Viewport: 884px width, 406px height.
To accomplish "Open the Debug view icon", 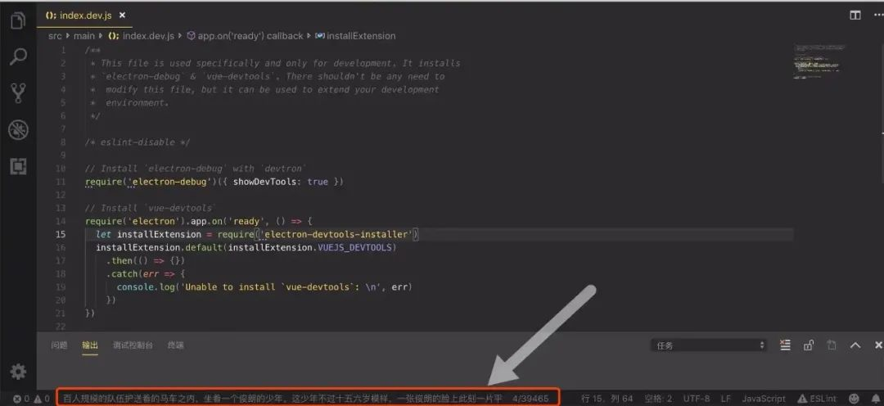I will click(x=18, y=130).
